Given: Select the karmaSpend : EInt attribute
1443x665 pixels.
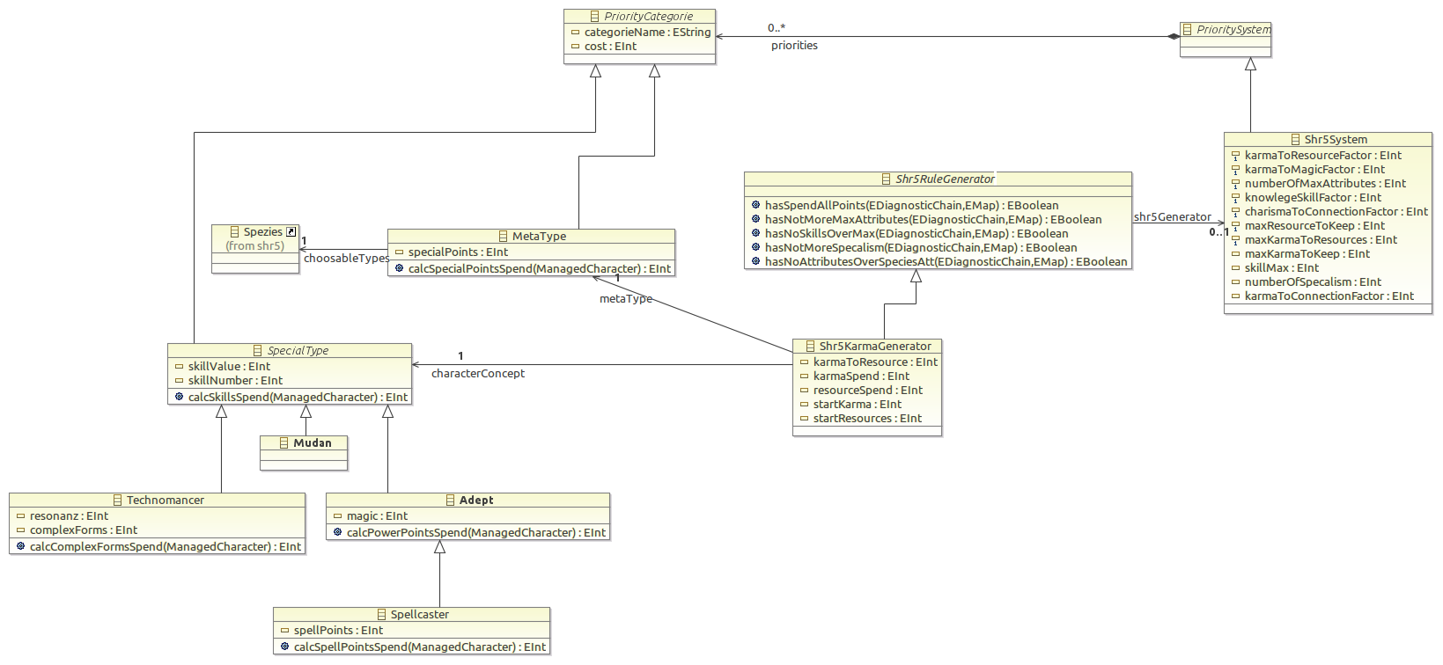Looking at the screenshot, I should pyautogui.click(x=861, y=376).
